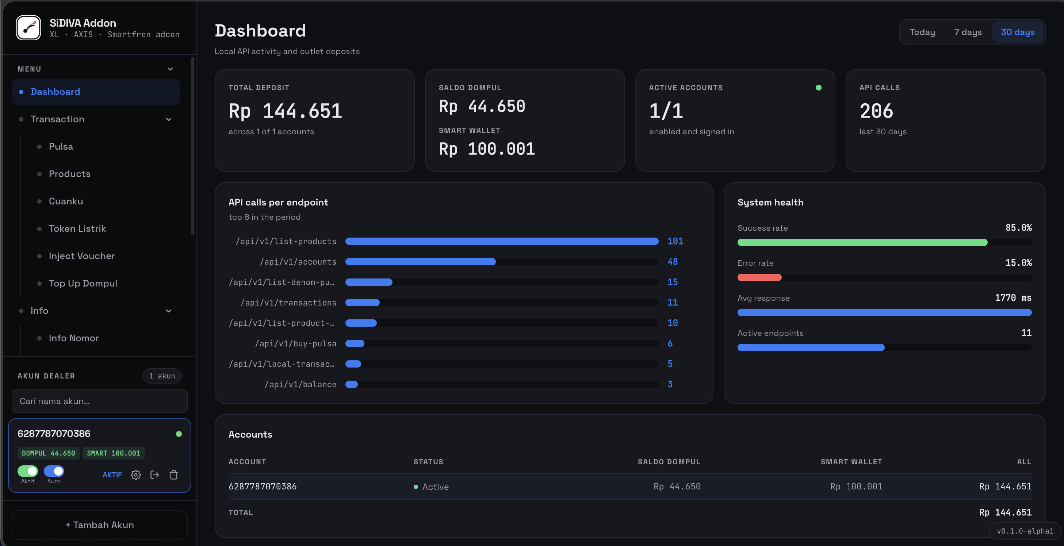This screenshot has height=546, width=1064.
Task: Click the /api/v1/accounts endpoint label
Action: pyautogui.click(x=298, y=262)
